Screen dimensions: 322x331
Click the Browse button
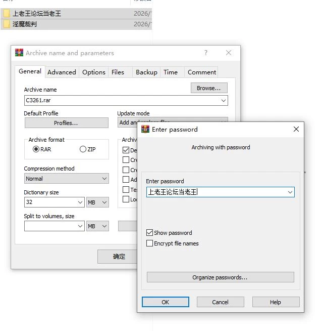point(209,88)
